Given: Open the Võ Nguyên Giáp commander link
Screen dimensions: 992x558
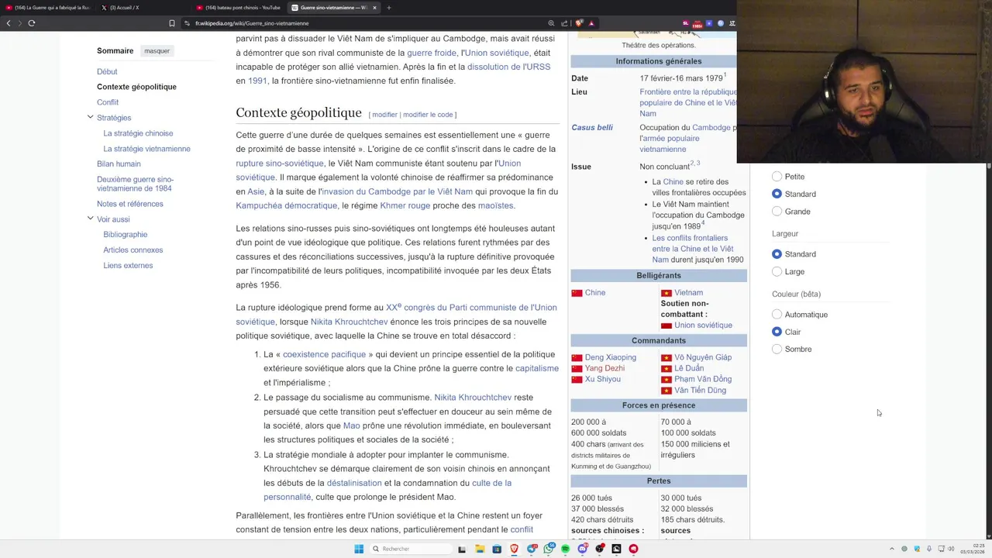Looking at the screenshot, I should 702,357.
